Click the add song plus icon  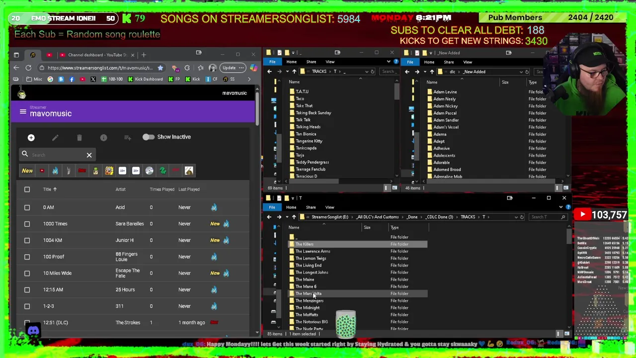(31, 137)
